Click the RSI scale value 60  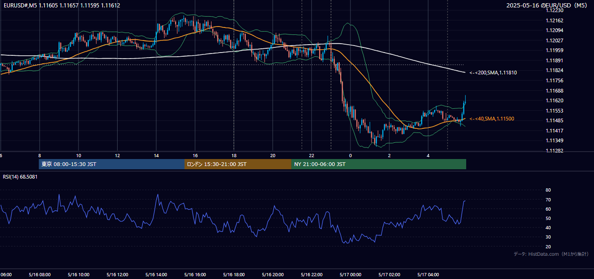click(x=548, y=209)
